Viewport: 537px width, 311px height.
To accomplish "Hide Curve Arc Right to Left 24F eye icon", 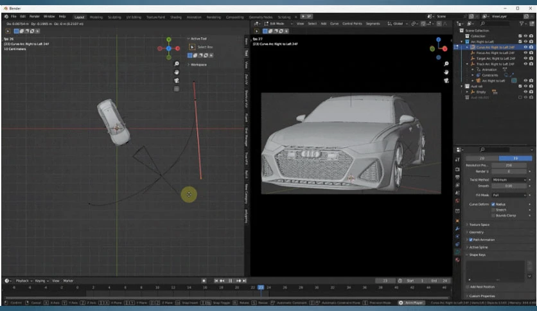I will pos(525,48).
